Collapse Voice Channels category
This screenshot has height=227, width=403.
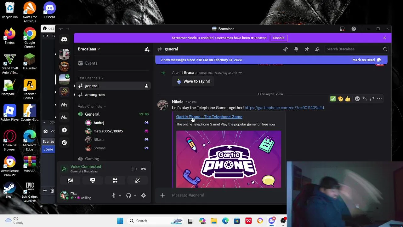click(x=92, y=106)
